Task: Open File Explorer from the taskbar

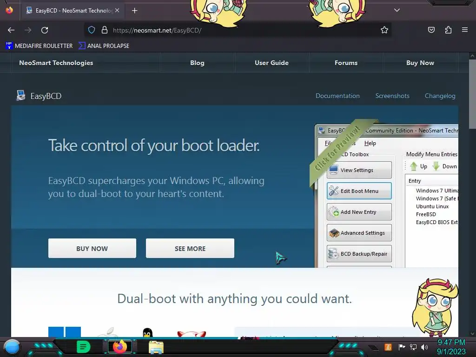Action: [x=156, y=347]
